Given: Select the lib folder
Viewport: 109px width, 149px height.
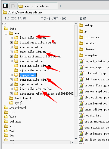Looking at the screenshot, I should click(x=12, y=112).
